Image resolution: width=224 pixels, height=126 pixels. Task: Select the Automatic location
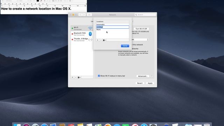pos(112,24)
